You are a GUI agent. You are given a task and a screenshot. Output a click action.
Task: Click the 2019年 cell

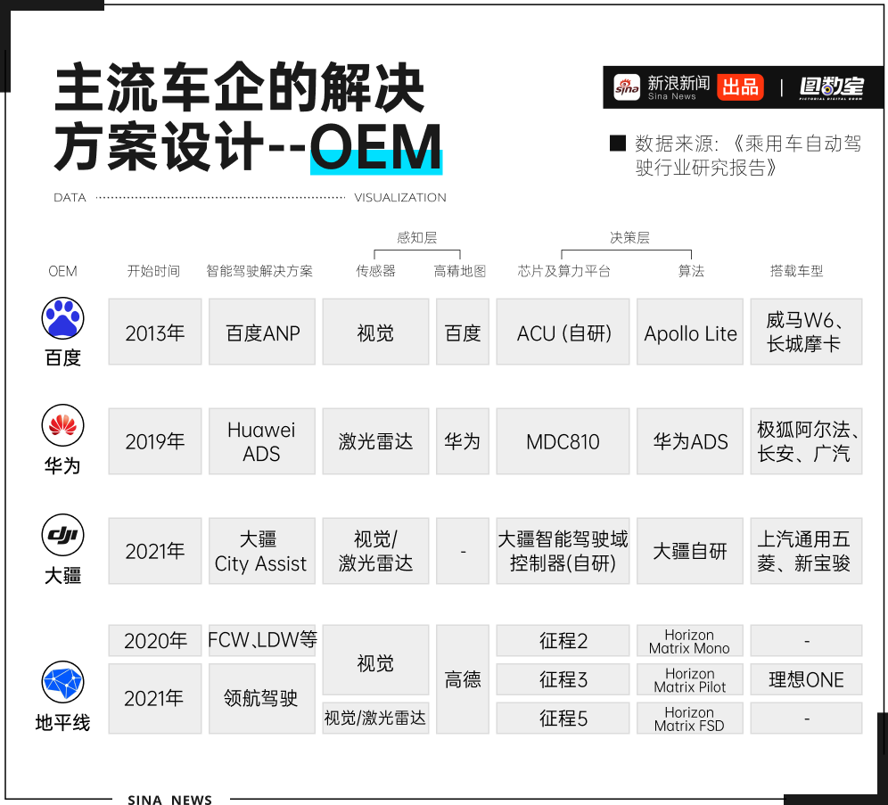pyautogui.click(x=155, y=441)
